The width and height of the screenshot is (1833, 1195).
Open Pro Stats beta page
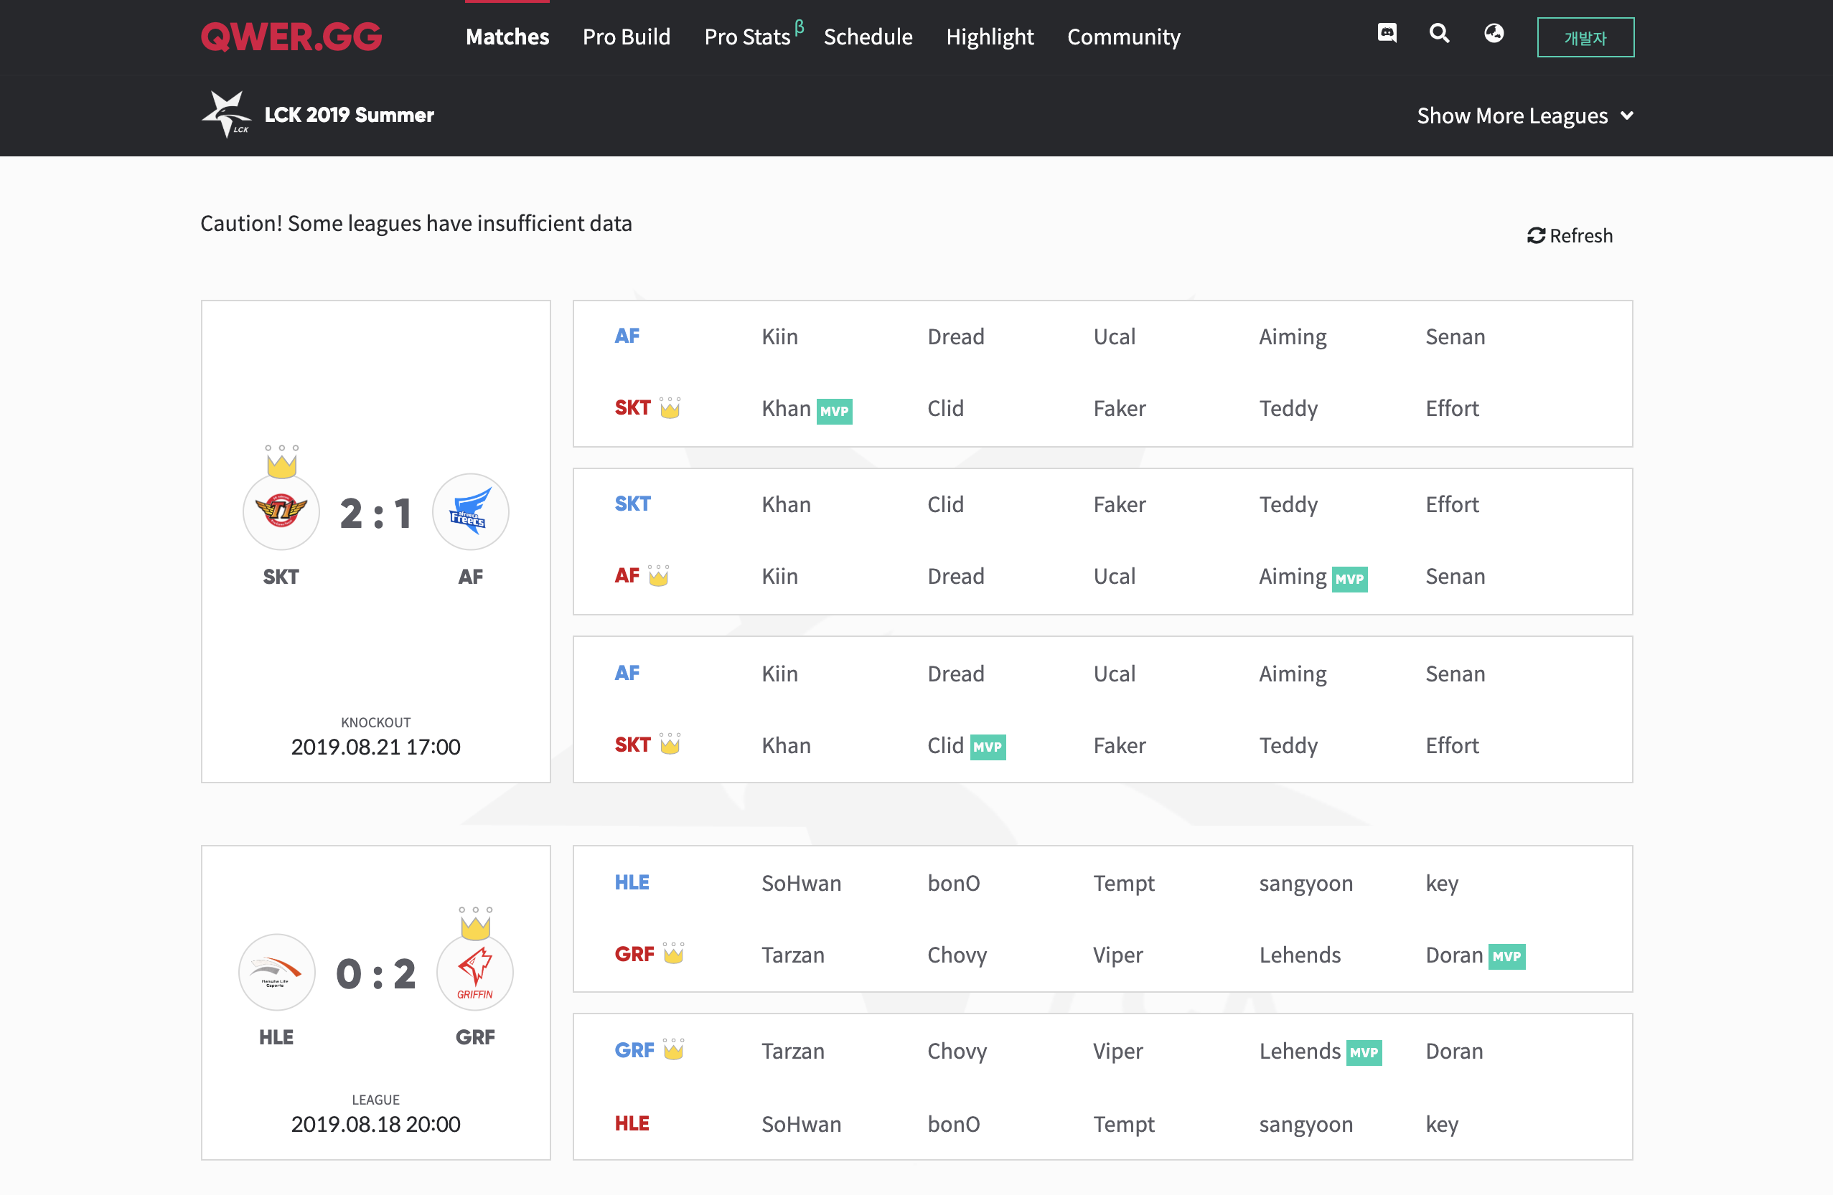(x=747, y=36)
